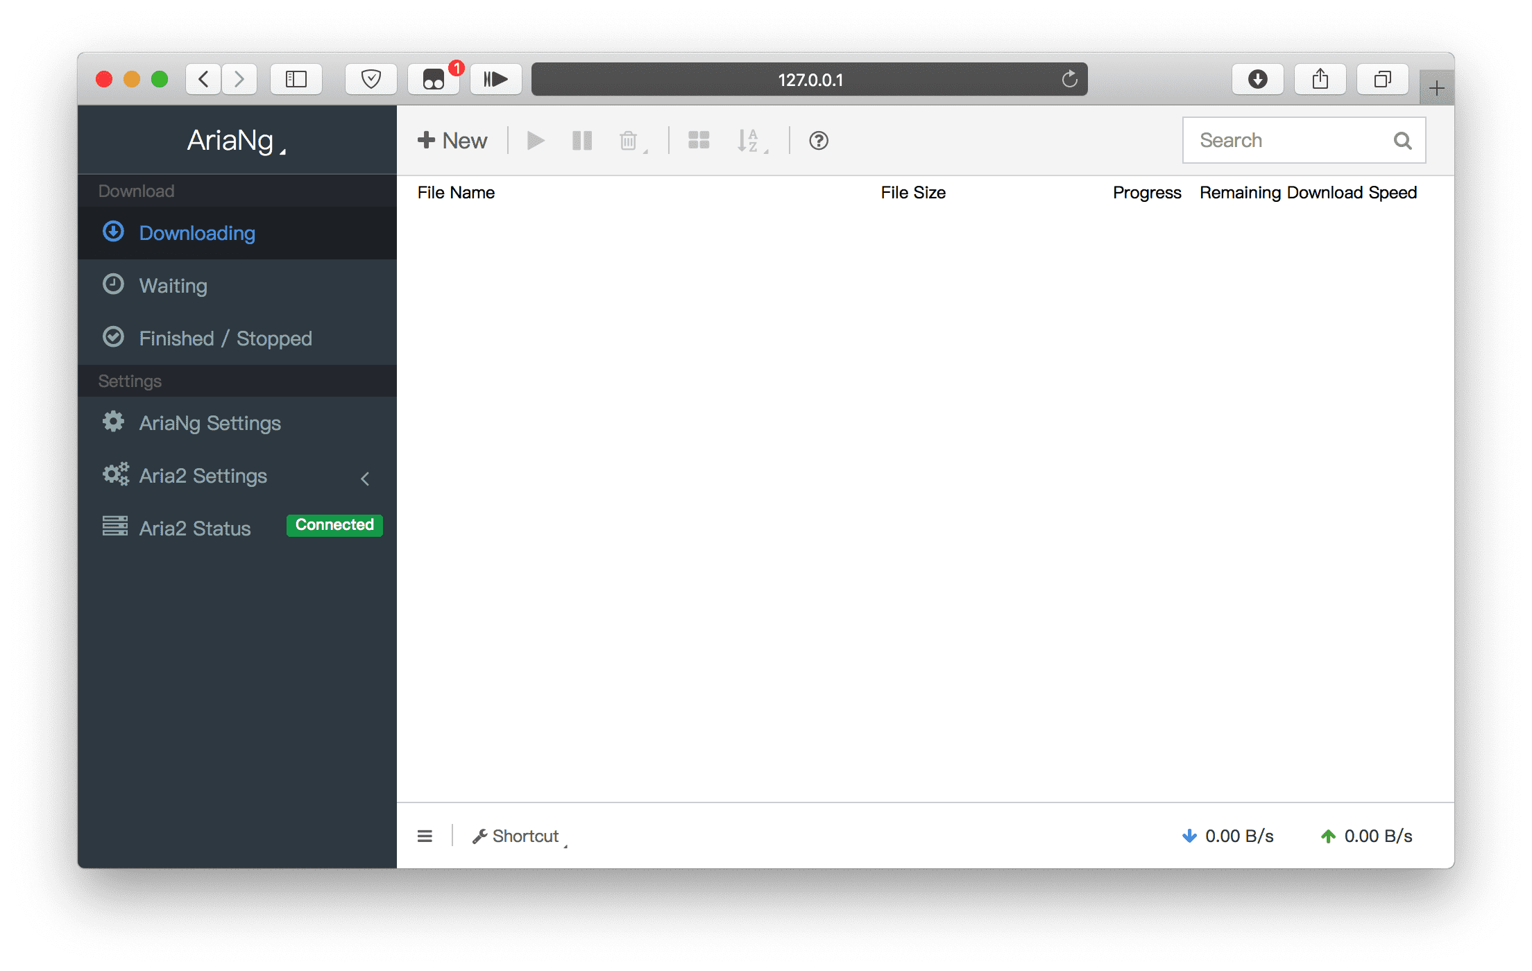The width and height of the screenshot is (1532, 971).
Task: Reload the page via the refresh icon
Action: click(x=1069, y=79)
